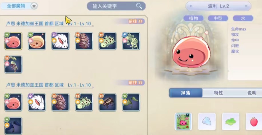This screenshot has height=135, width=262.
Task: Open the Poring card drop item
Action: (183, 122)
